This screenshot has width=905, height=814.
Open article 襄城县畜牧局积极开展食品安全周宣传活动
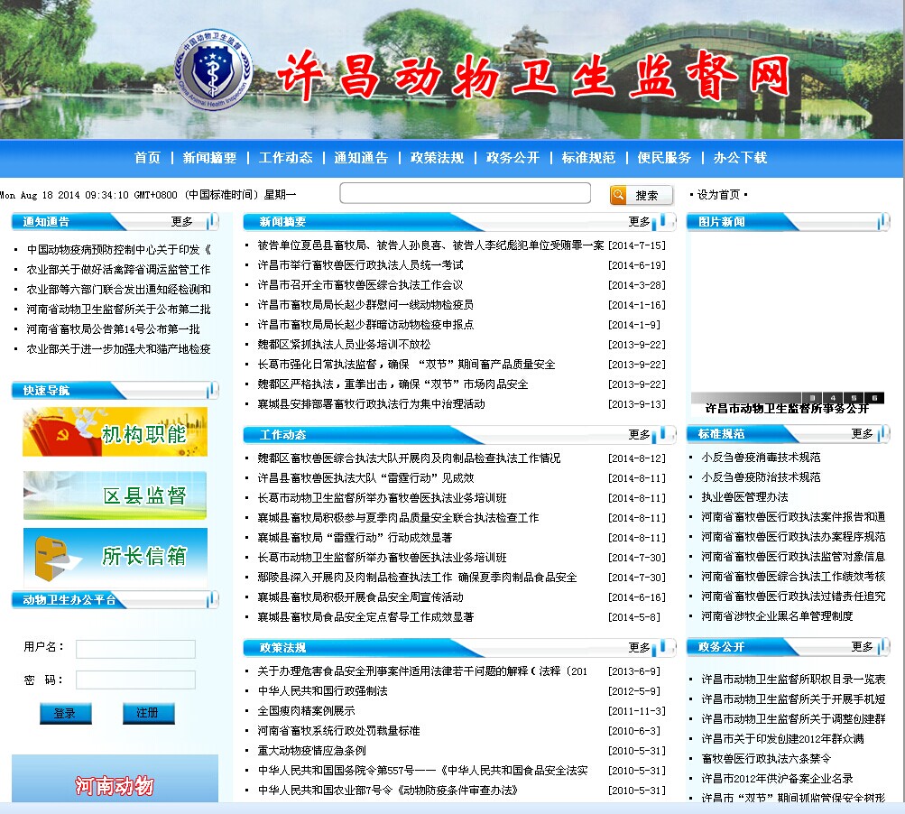[361, 597]
